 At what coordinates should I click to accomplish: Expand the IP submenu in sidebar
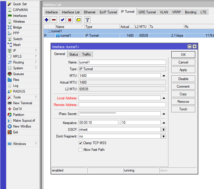(36, 51)
